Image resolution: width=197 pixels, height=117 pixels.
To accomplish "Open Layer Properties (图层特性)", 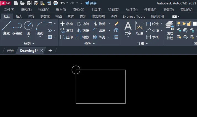I will (x=170, y=30).
